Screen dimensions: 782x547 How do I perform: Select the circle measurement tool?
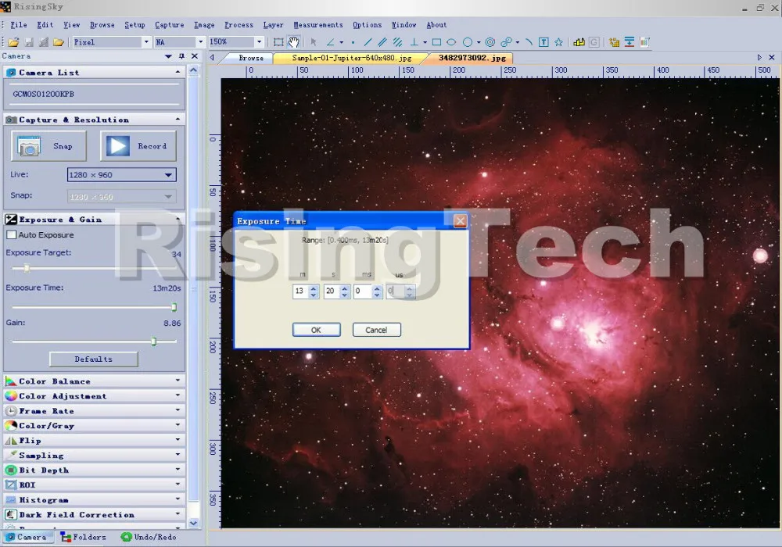[468, 42]
